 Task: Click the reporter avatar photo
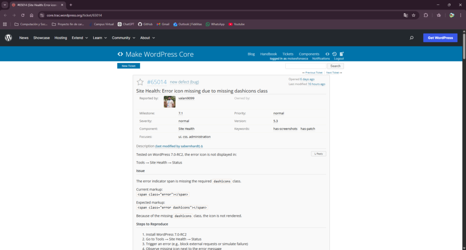[x=169, y=102]
